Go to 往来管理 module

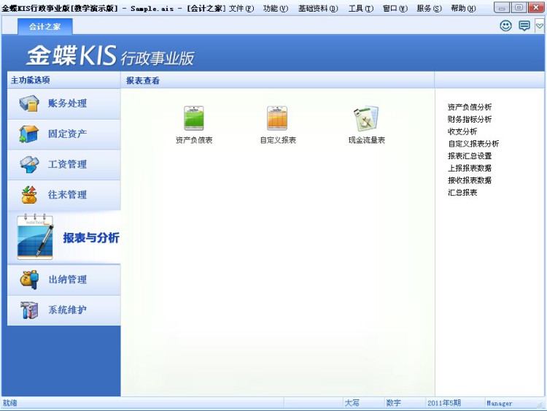click(64, 195)
